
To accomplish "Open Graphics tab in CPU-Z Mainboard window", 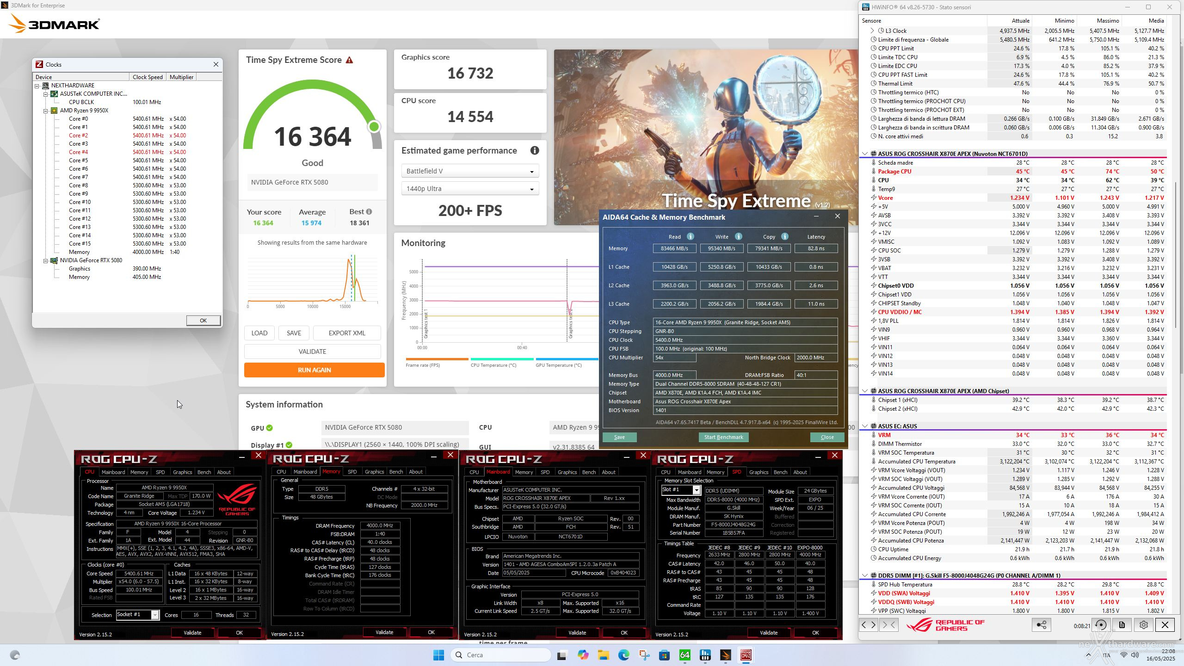I will (567, 472).
